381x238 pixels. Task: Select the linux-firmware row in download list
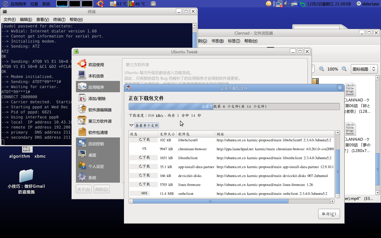point(232,185)
